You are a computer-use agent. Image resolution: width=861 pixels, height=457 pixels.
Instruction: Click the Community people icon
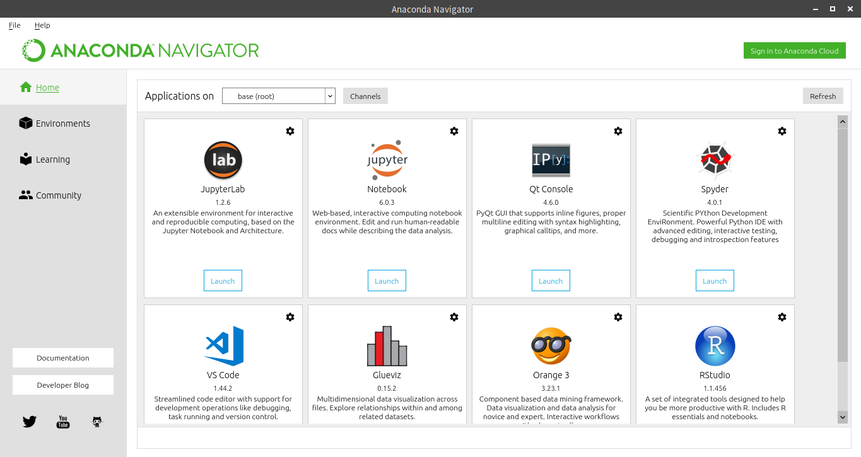(26, 195)
